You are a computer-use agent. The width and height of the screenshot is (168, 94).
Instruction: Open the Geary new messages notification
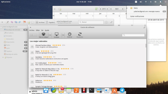coord(147,11)
